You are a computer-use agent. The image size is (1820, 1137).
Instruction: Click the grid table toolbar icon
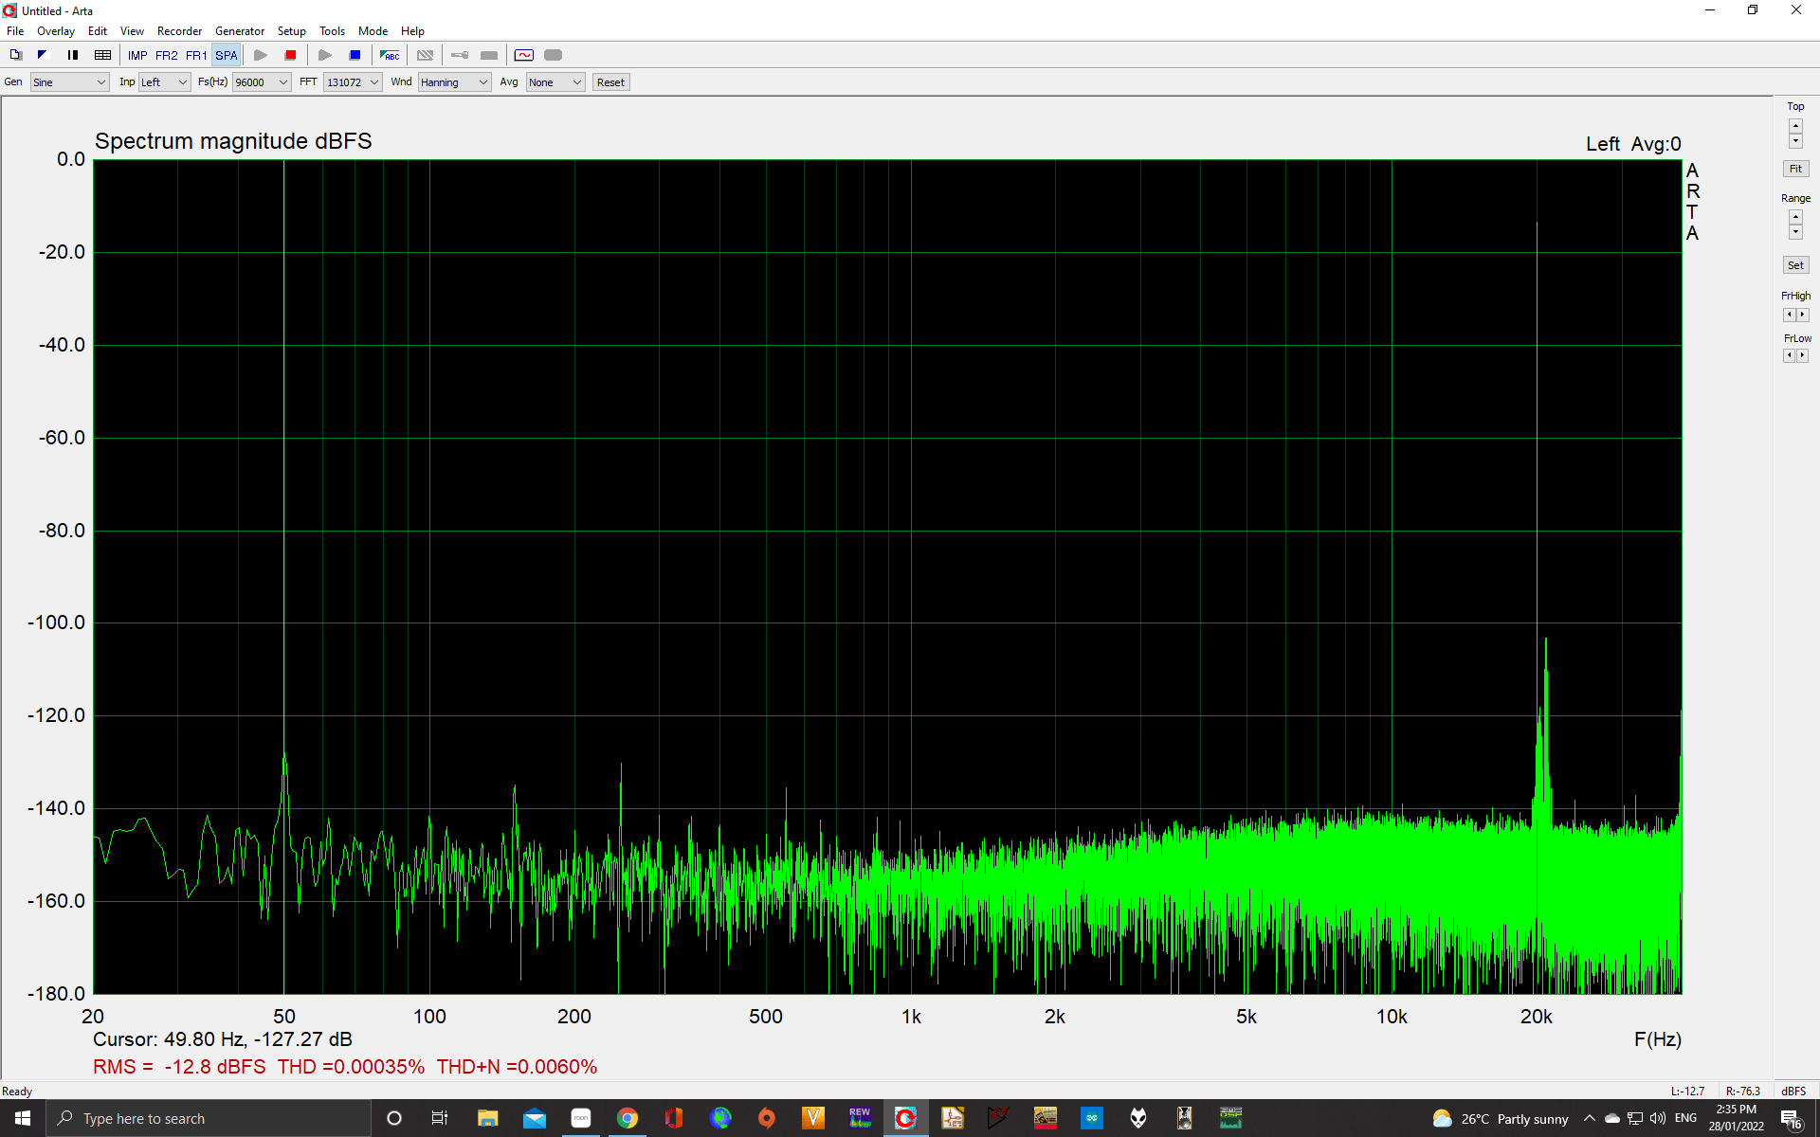point(103,55)
